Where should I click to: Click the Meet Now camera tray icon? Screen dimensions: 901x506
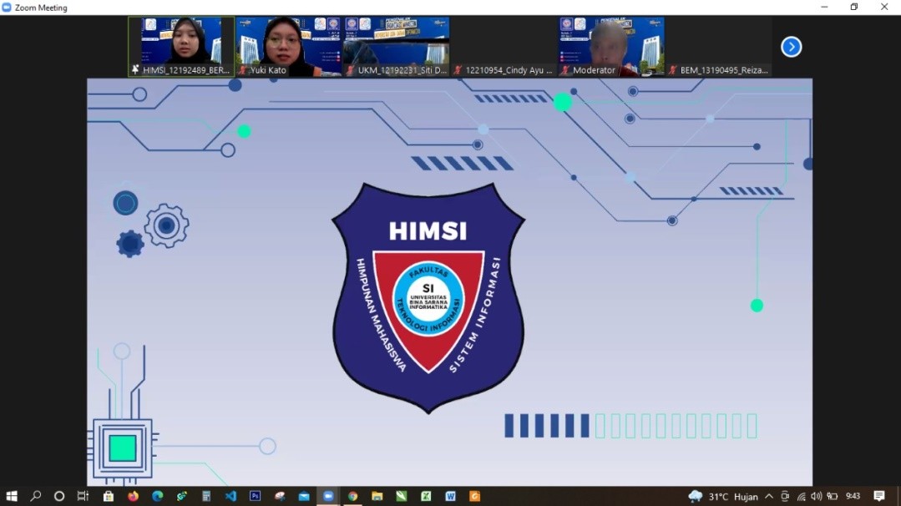[x=785, y=496]
